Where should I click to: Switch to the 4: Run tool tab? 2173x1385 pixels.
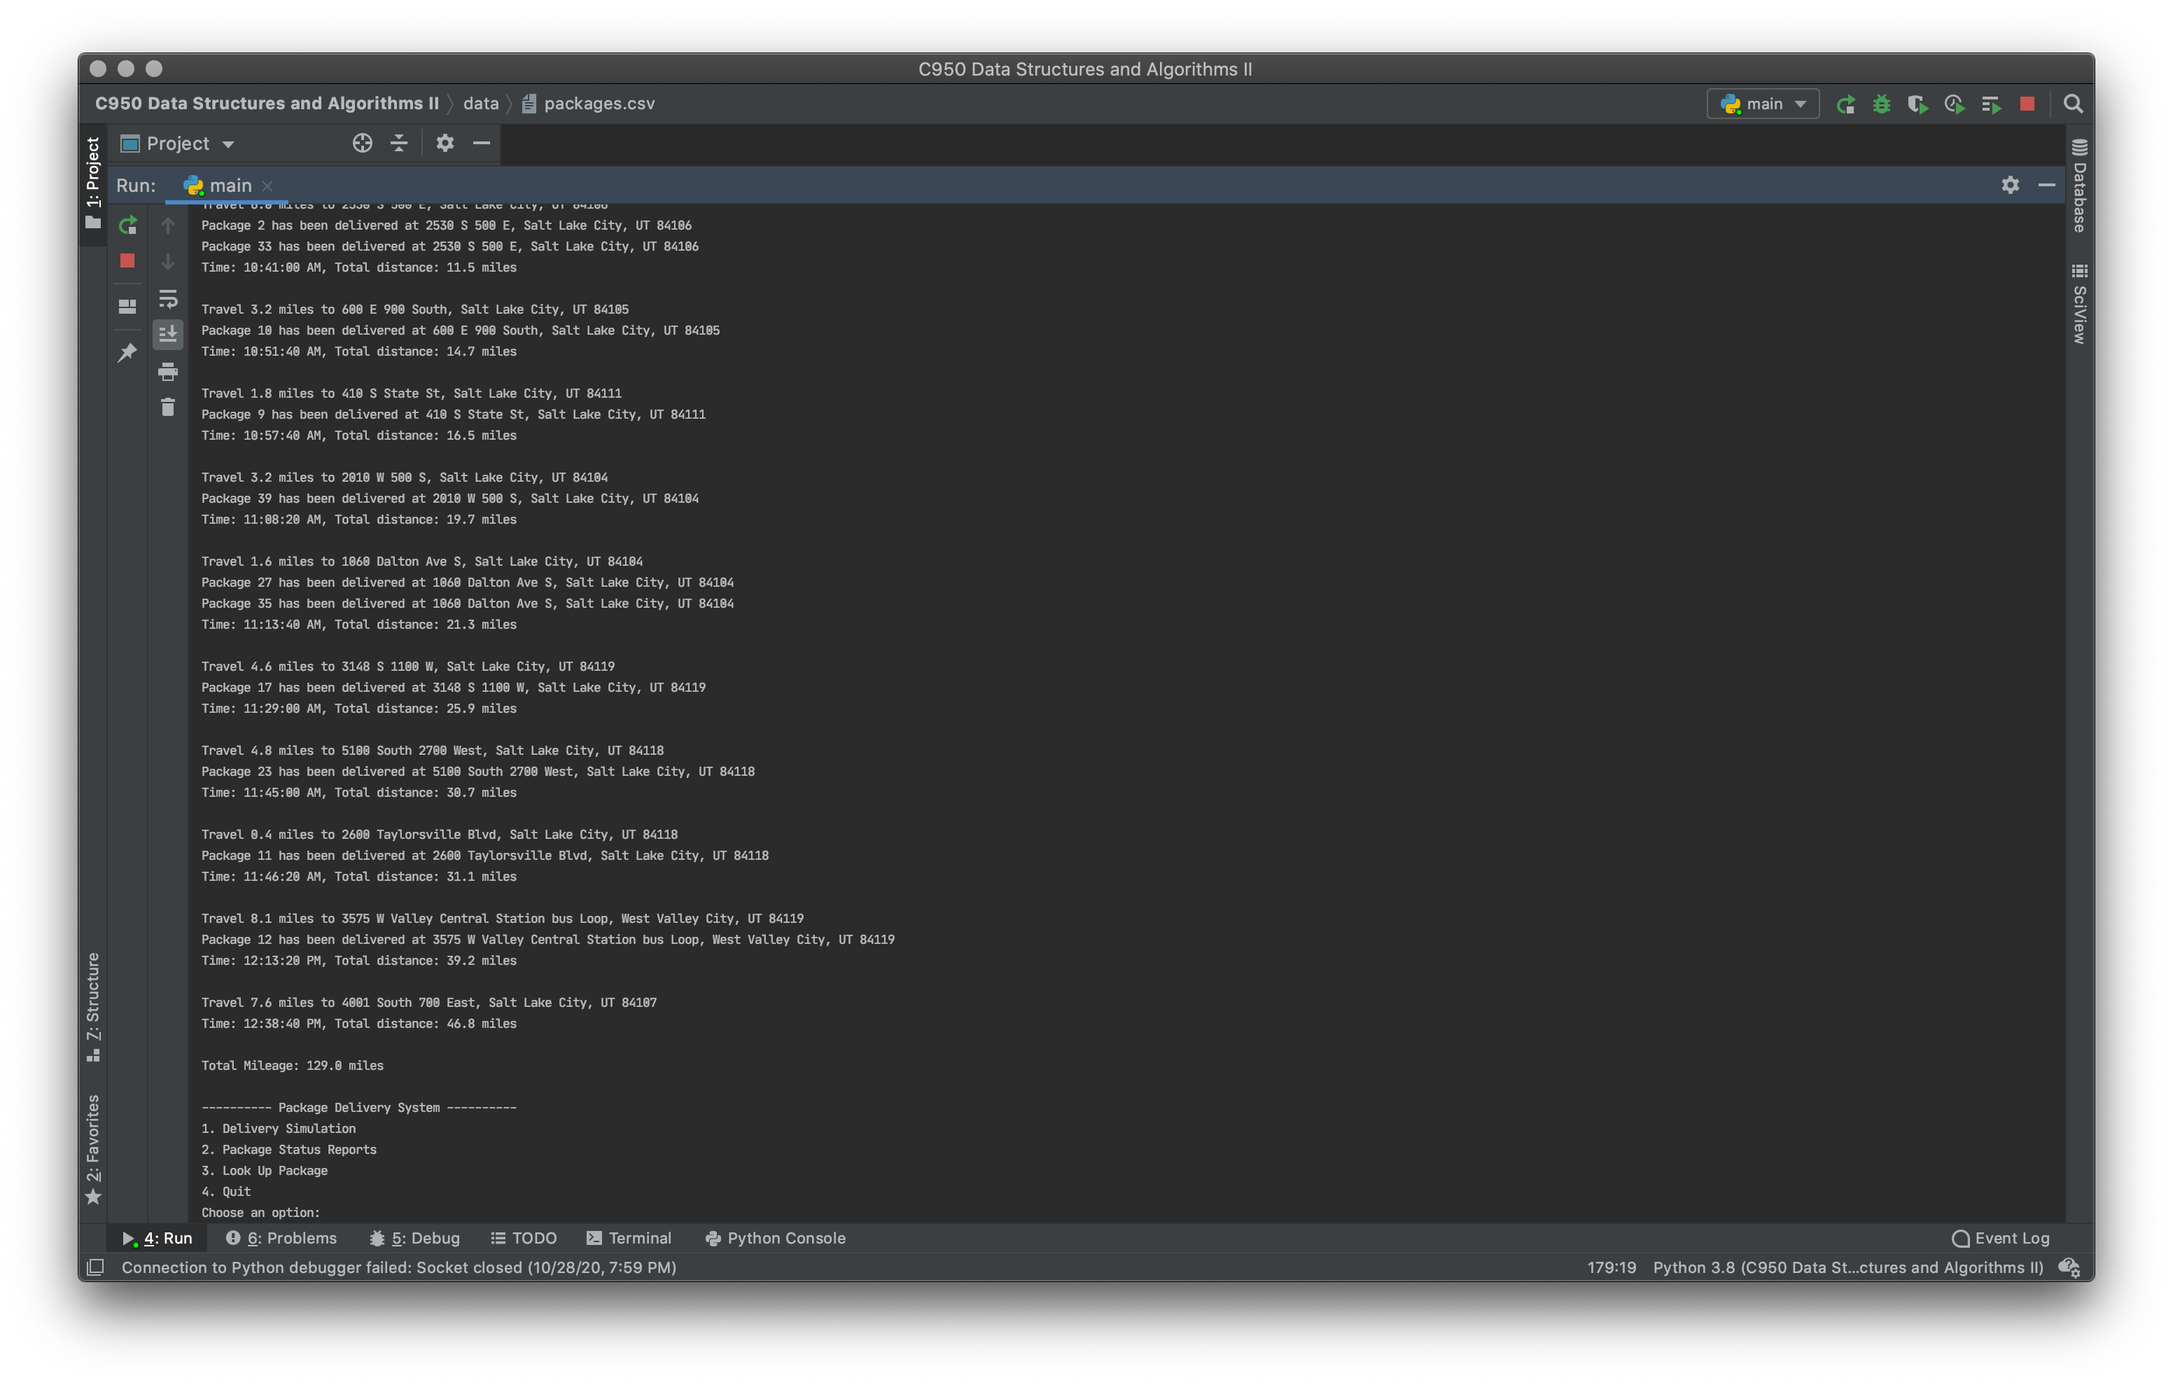[158, 1238]
